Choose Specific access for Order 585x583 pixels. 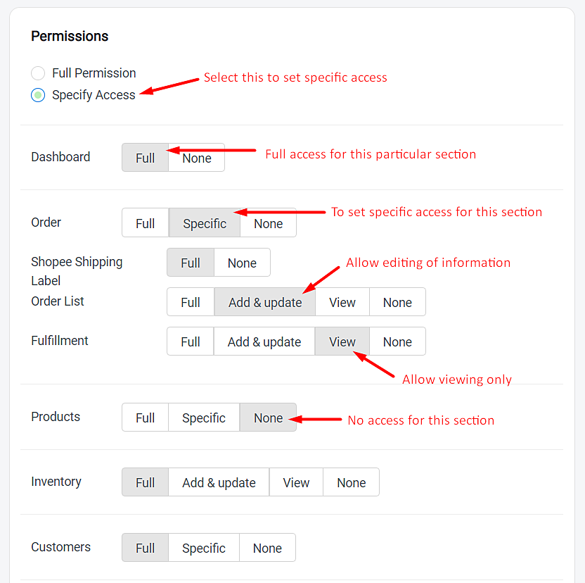(x=205, y=223)
